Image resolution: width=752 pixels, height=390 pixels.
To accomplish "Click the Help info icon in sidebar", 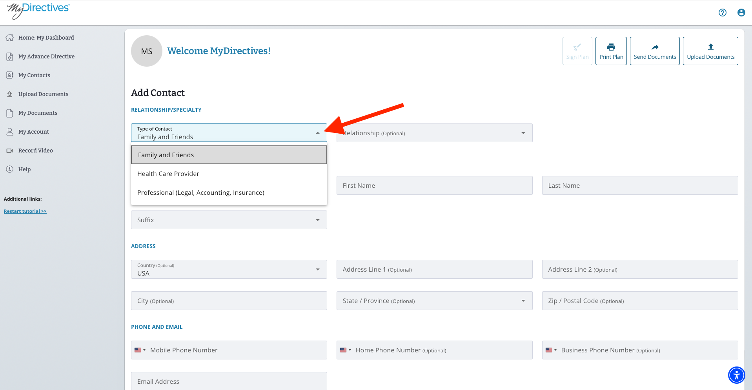I will [x=10, y=169].
